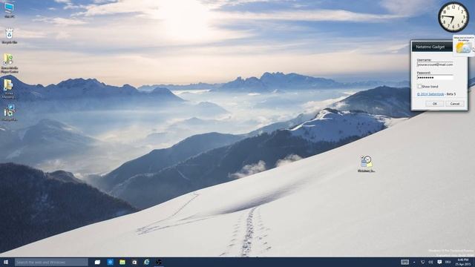Click the Password field in Netatmo Gadget

point(435,77)
